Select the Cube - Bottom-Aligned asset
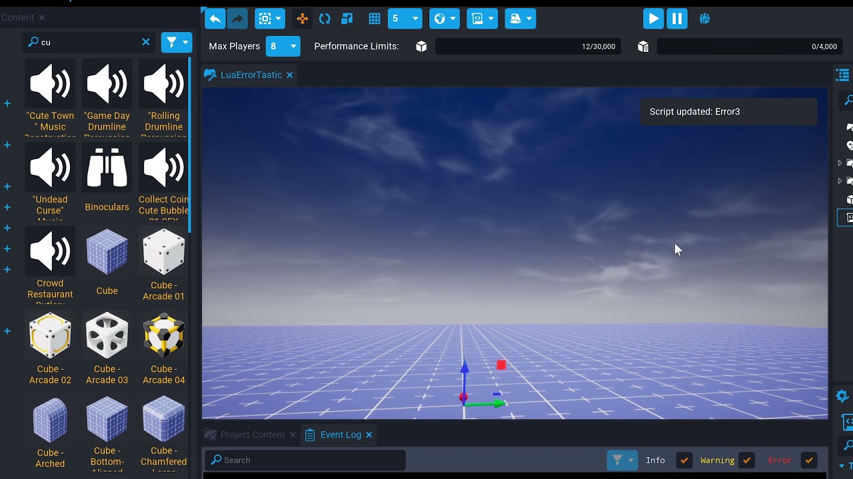Viewport: 853px width, 479px height. coord(107,432)
